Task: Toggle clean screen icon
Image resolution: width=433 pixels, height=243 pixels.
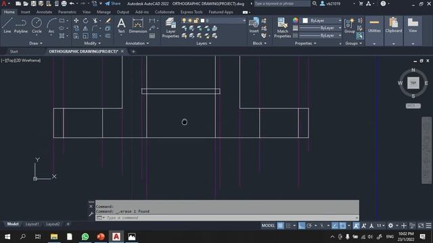Action: (x=421, y=225)
